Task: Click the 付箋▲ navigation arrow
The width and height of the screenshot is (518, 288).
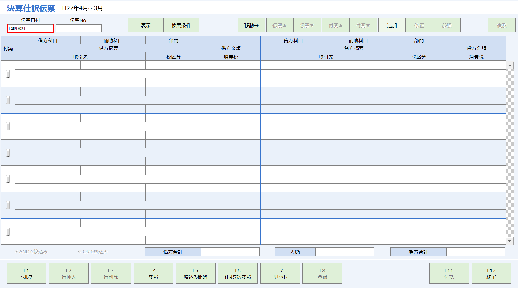Action: coord(336,25)
